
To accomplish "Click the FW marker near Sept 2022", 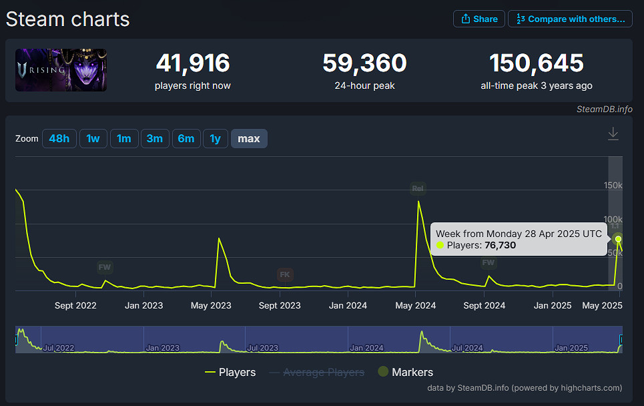I will [105, 267].
